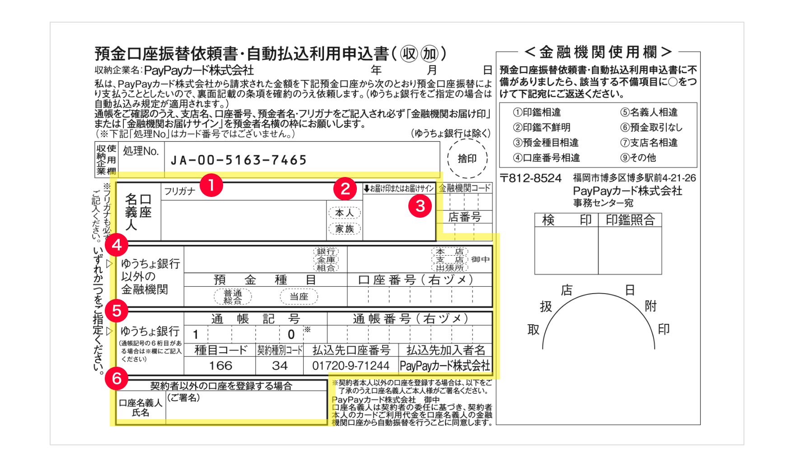Click the empty 検印 stamp box

pos(566,250)
